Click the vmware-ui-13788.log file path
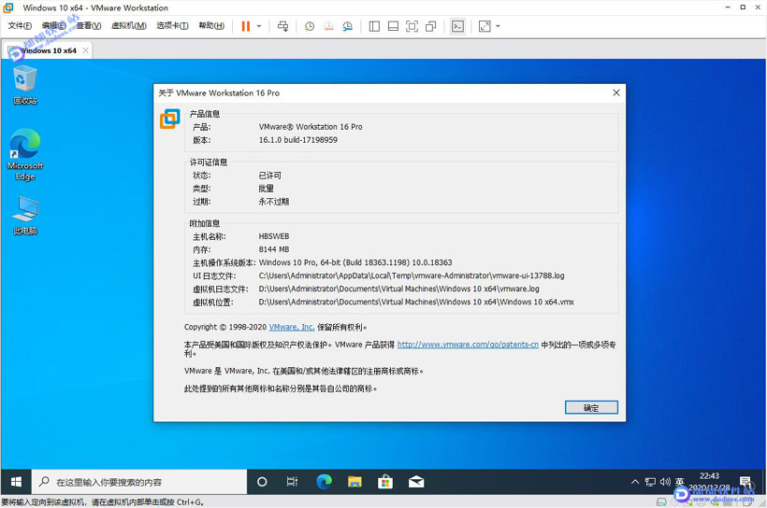The image size is (767, 508). 412,275
